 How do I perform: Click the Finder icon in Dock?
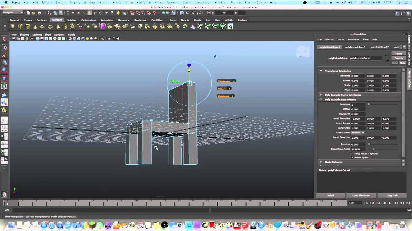11,225
